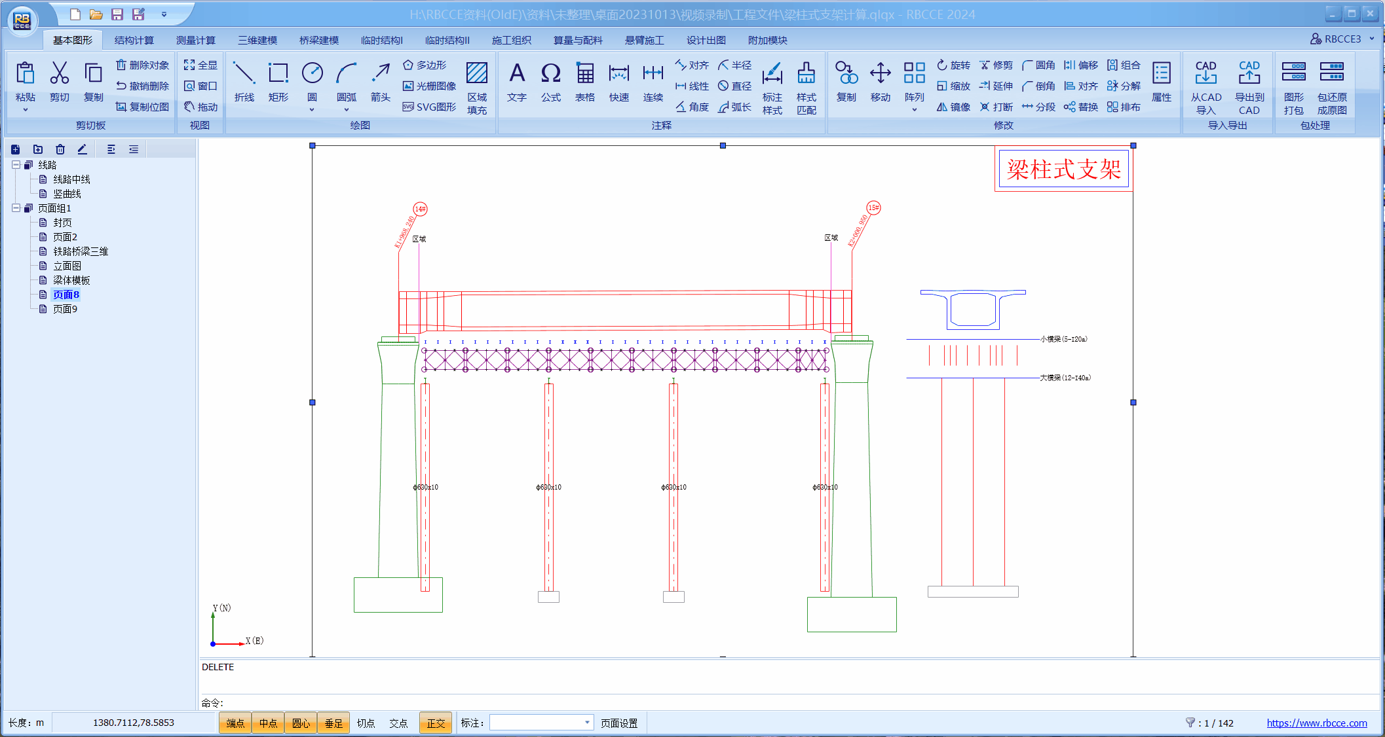Viewport: 1385px width, 737px height.
Task: Open quick access toolbar customize arrow
Action: [164, 14]
